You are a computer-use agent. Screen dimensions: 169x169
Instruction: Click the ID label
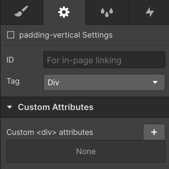coord(10,60)
